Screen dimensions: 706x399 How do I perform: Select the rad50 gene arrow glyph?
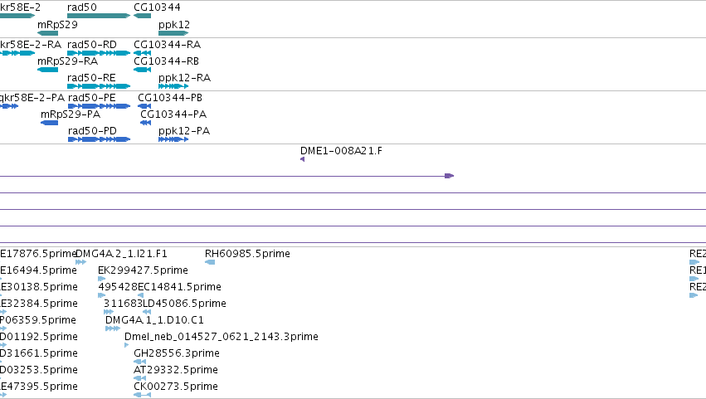99,16
